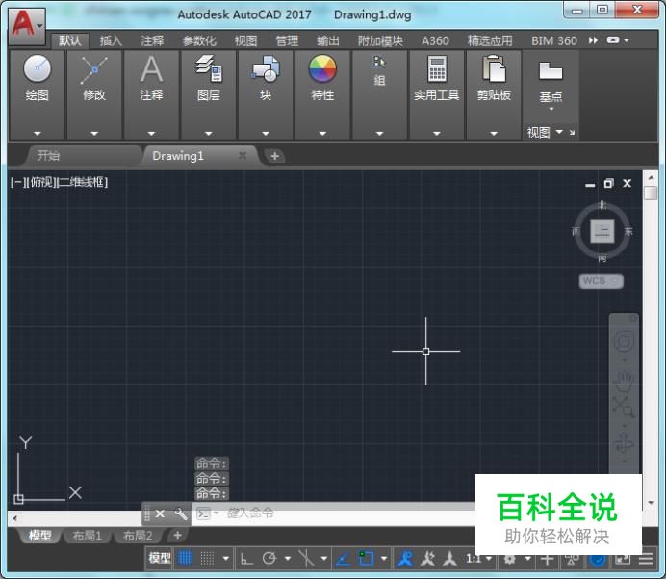The height and width of the screenshot is (579, 666).
Task: Open the WCS coordinate system dropdown
Action: 601,281
